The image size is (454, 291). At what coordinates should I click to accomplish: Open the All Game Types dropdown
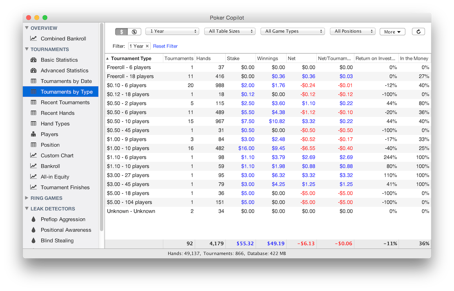tap(293, 31)
